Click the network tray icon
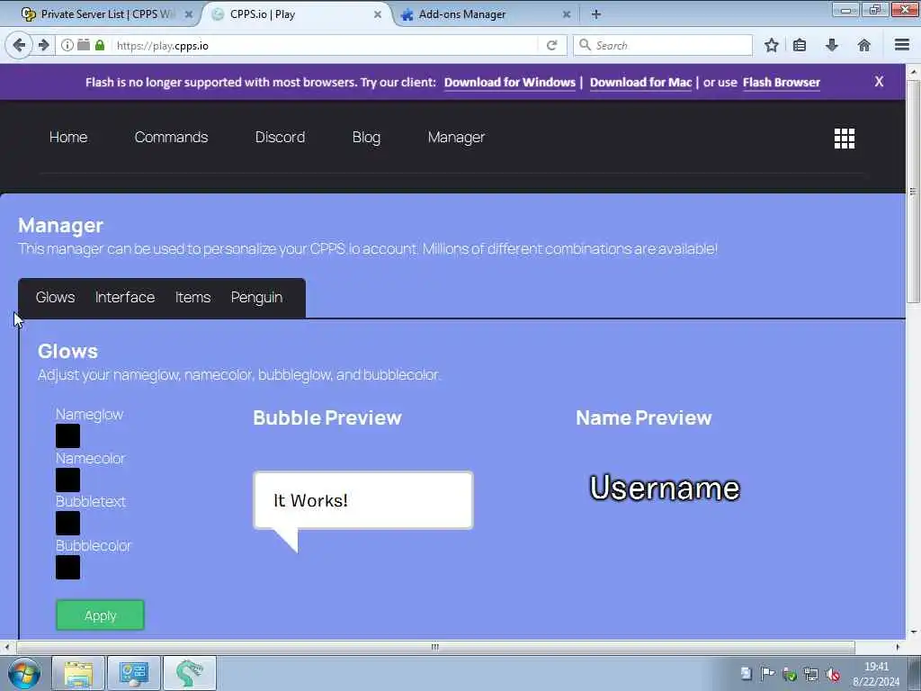Viewport: 921px width, 691px height. tap(811, 674)
